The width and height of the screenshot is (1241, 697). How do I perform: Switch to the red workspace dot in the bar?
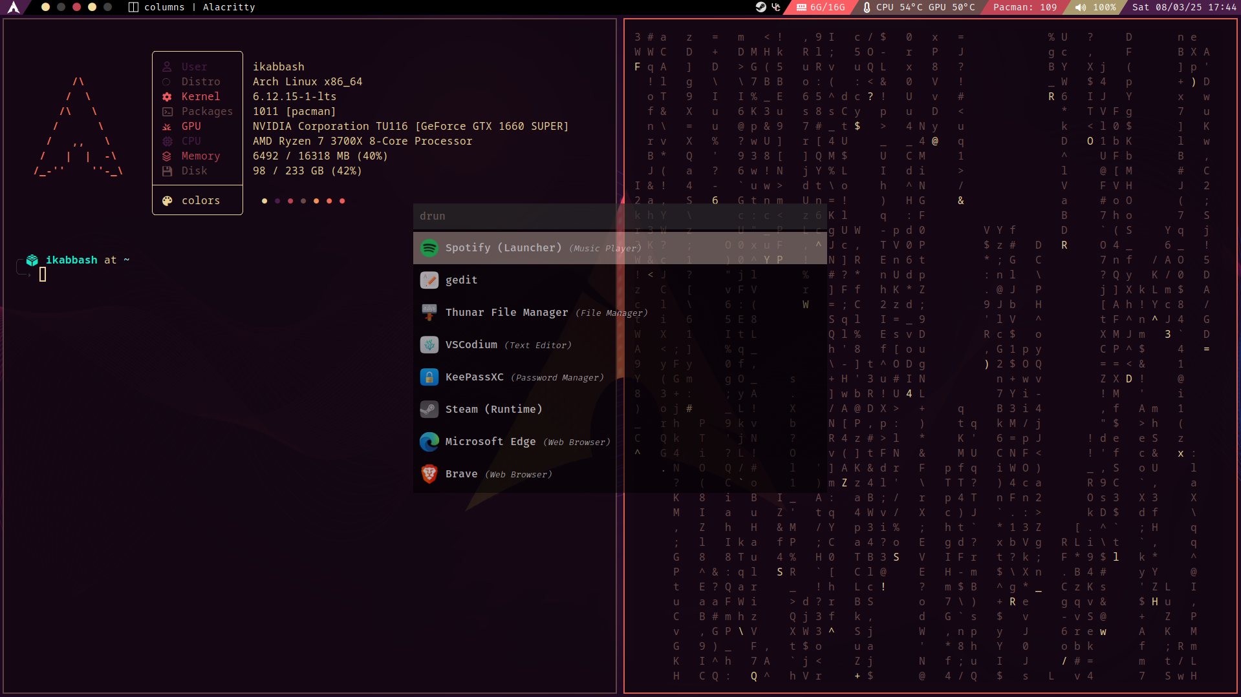(77, 7)
